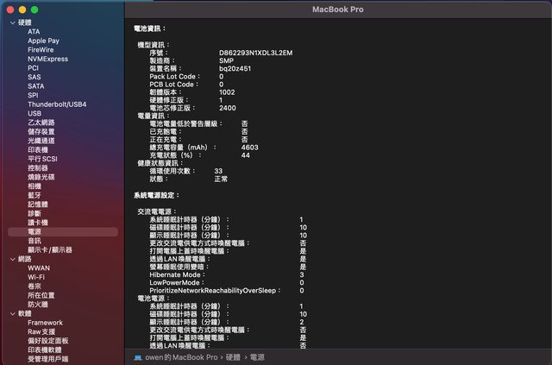Collapse the 軟體 section disclosure arrow
The image size is (552, 365).
[10, 313]
